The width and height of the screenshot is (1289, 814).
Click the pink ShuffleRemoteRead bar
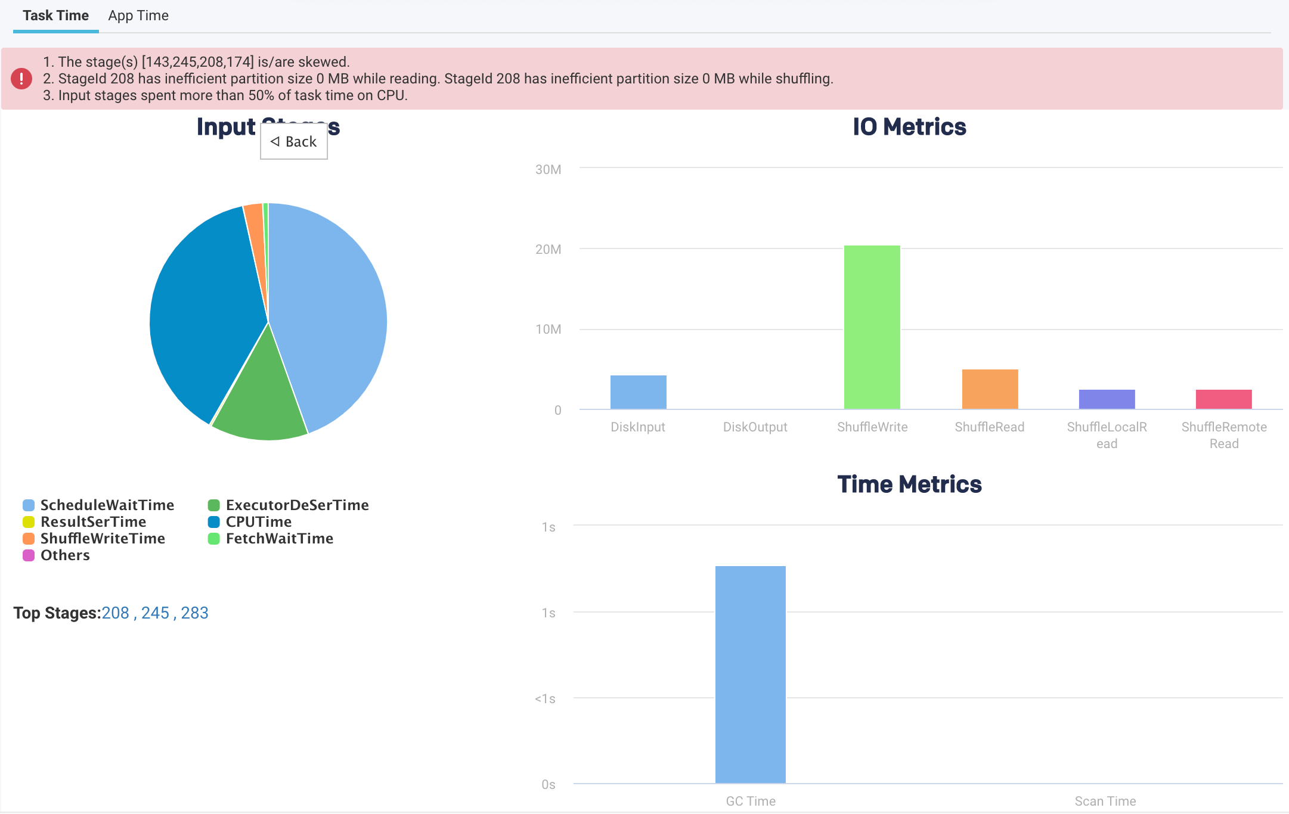tap(1223, 399)
